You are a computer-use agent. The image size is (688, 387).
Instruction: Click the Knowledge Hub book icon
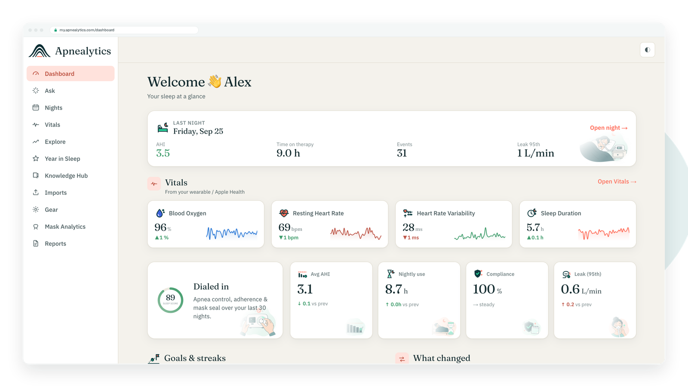pos(36,175)
